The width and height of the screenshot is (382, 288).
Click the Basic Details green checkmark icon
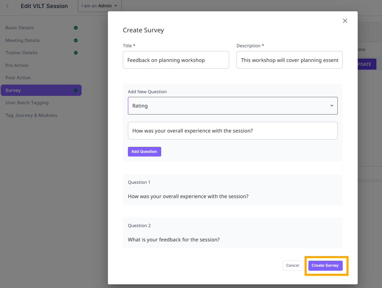pyautogui.click(x=76, y=28)
